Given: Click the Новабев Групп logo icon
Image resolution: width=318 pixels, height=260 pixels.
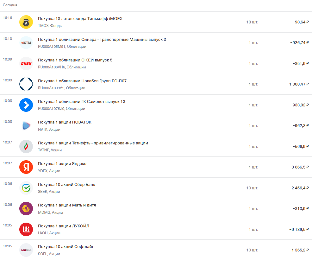Looking at the screenshot, I should (26, 84).
